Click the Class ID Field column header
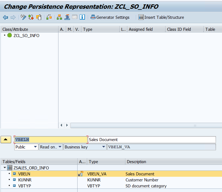Image resolution: width=222 pixels, height=192 pixels. 184,29
